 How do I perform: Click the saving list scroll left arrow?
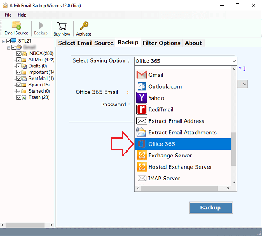[138, 188]
